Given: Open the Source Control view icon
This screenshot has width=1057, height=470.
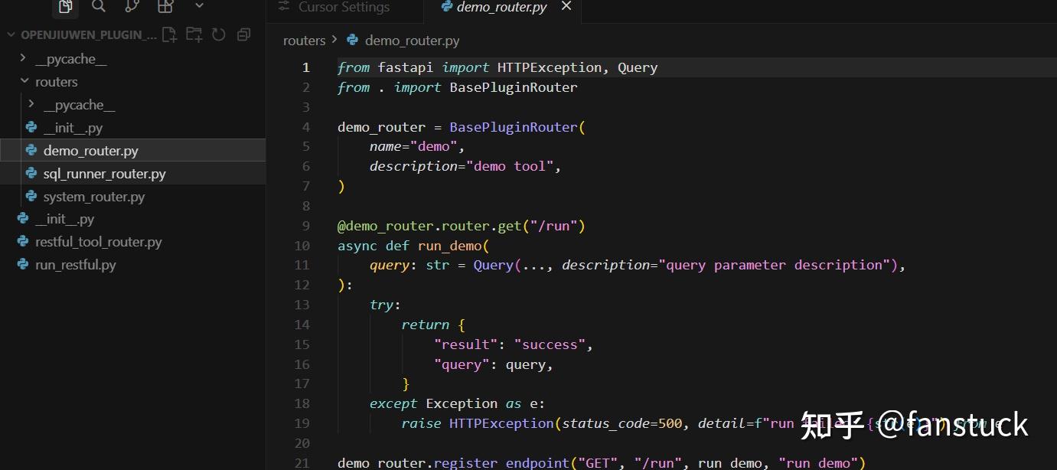Looking at the screenshot, I should pos(132,7).
